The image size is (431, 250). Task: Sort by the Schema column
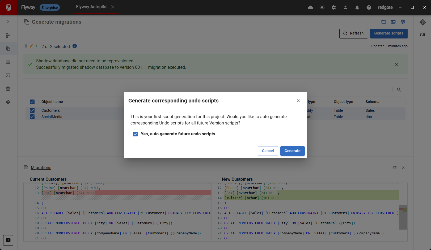tap(372, 102)
